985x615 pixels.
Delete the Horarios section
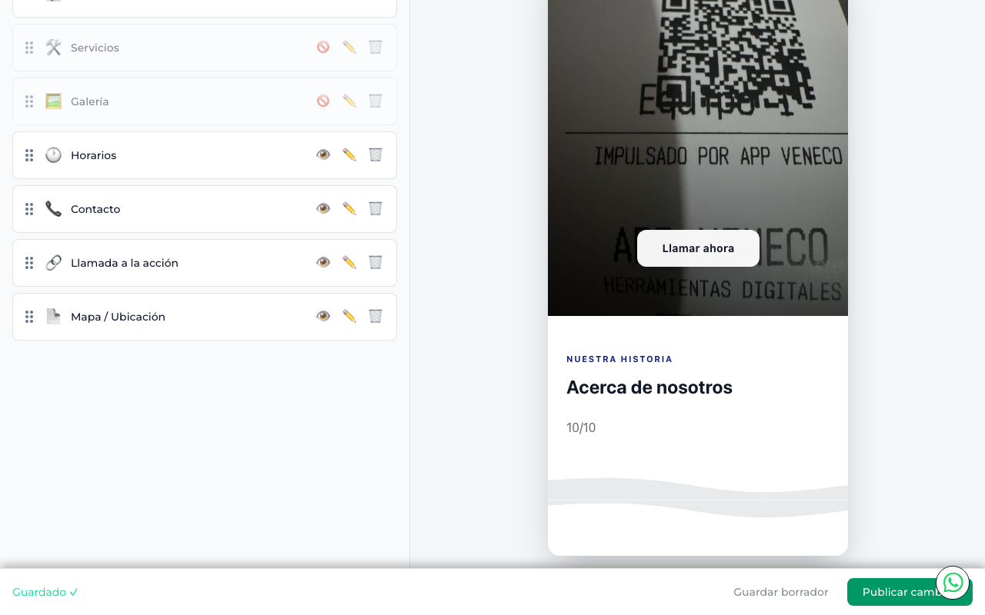click(x=376, y=155)
